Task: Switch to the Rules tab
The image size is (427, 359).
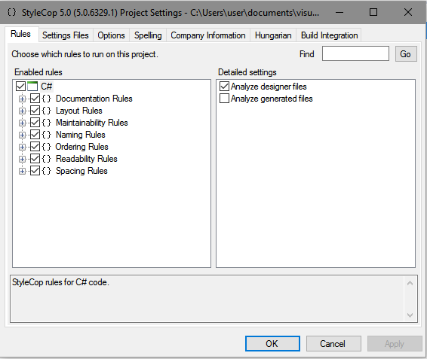Action: tap(21, 34)
